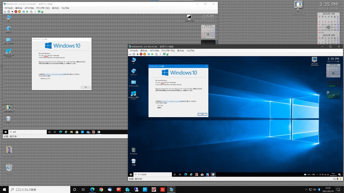344x193 pixels.
Task: Select Accessories folder on host desktop
Action: tap(9, 151)
